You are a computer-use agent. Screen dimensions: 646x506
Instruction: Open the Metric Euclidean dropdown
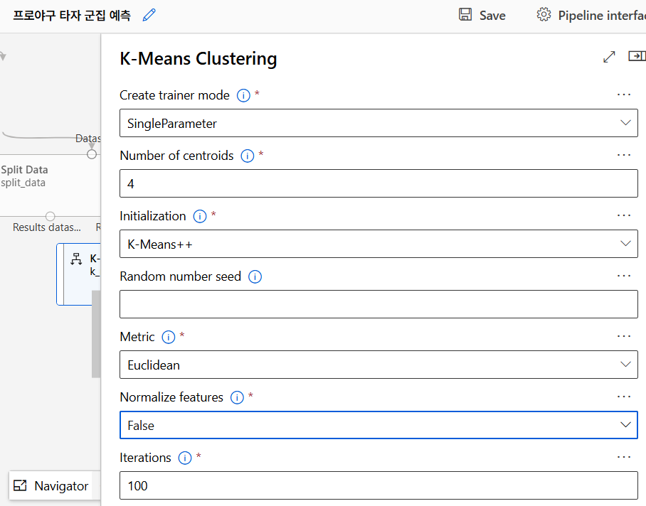378,365
